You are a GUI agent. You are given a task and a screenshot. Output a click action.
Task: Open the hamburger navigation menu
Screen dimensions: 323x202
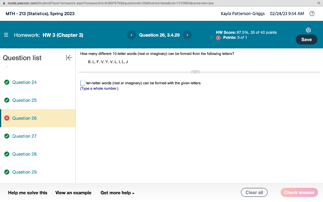pos(6,35)
